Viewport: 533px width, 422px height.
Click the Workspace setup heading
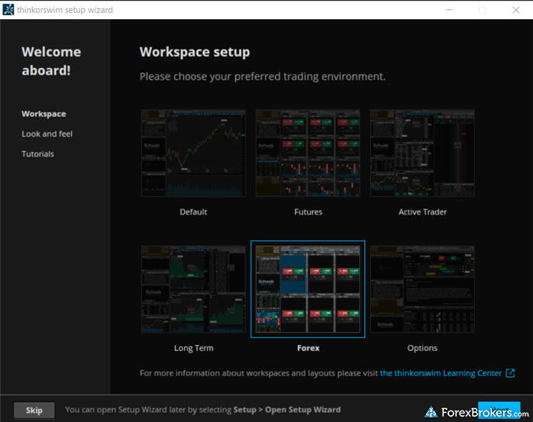pos(195,52)
